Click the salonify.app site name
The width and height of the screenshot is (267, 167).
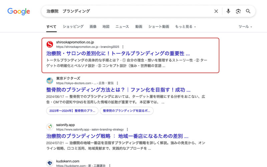coord(65,125)
